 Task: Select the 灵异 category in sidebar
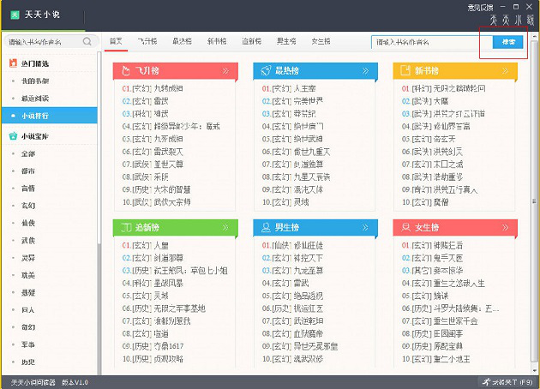tap(28, 258)
